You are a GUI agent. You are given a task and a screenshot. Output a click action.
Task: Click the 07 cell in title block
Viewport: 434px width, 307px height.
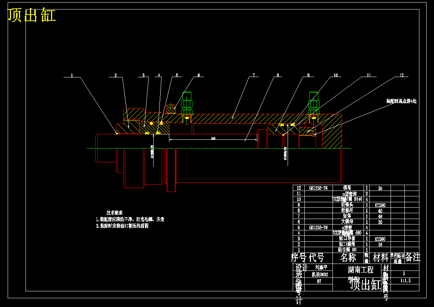[x=319, y=281]
